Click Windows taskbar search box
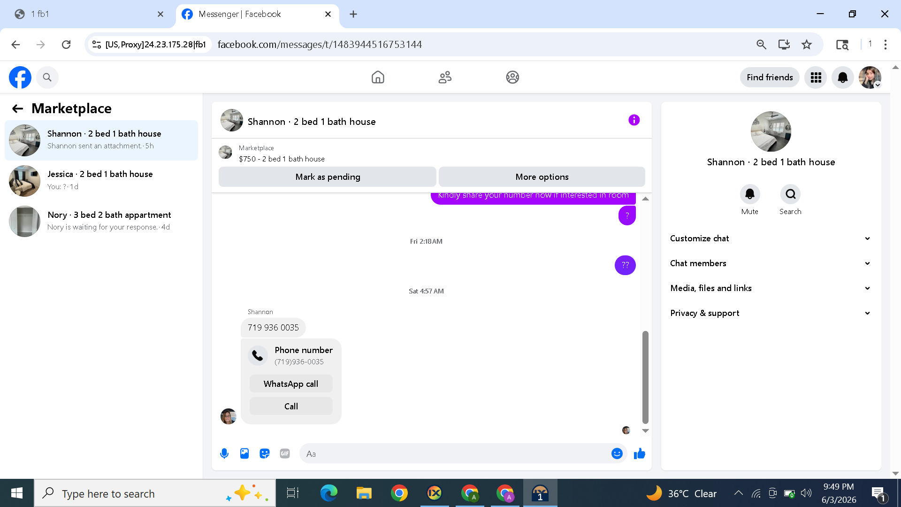Screen dimensions: 901x507 155,493
